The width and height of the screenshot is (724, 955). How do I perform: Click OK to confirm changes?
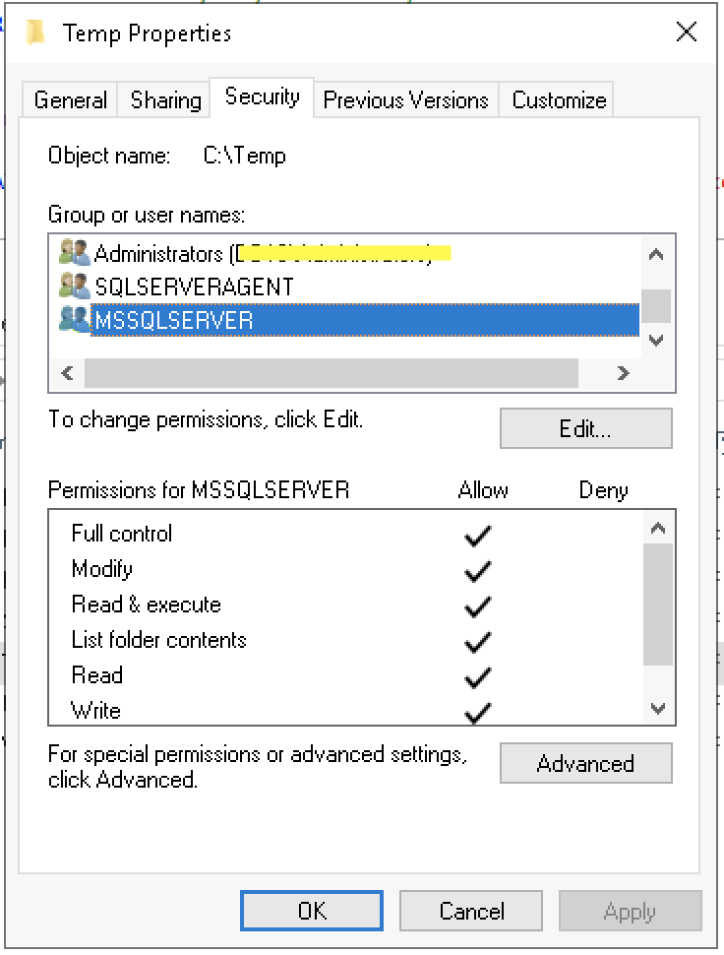[311, 910]
